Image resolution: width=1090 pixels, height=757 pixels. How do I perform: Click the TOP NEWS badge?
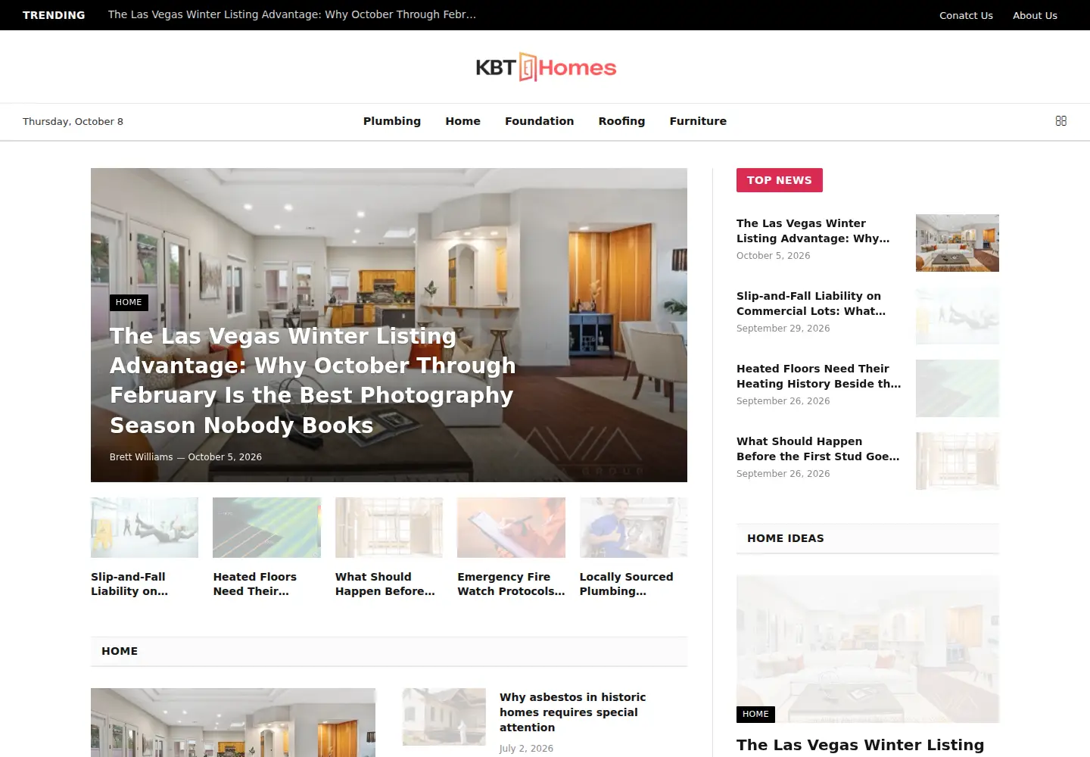coord(779,180)
